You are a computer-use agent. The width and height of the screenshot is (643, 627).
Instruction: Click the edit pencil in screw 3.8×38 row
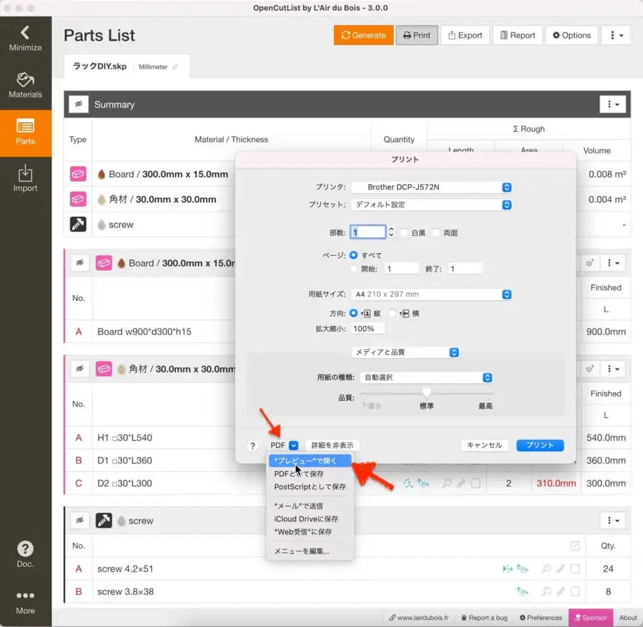coord(560,591)
